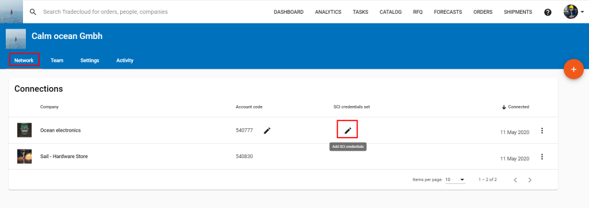589x208 pixels.
Task: Click connected date of Sail - Hardware Store
Action: click(515, 159)
